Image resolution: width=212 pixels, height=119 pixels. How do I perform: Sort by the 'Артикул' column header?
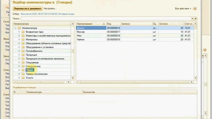point(136,24)
